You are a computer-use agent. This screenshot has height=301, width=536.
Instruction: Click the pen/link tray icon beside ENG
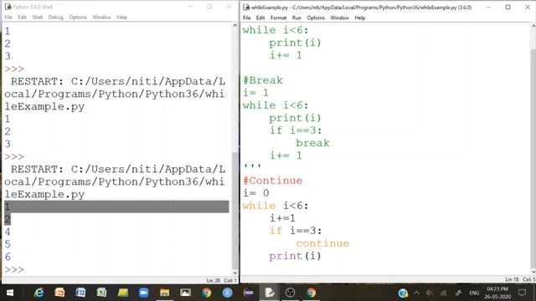[458, 293]
